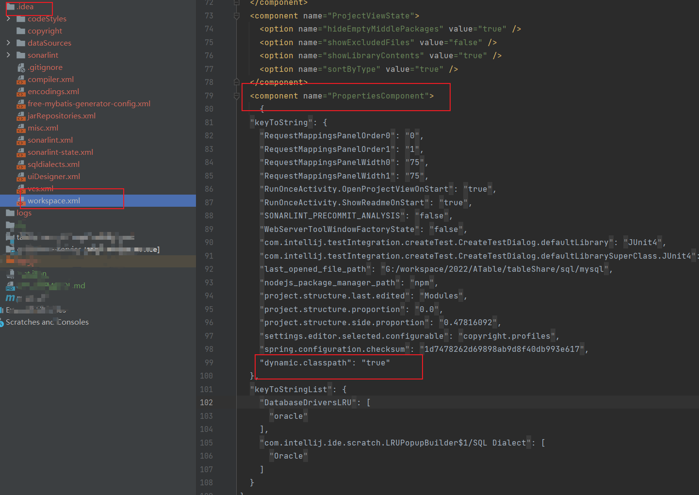Expand the sonarlint folder

[x=8, y=55]
